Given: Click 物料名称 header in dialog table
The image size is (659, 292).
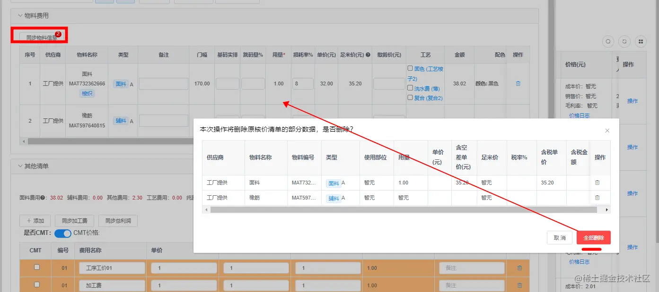Looking at the screenshot, I should (260, 158).
